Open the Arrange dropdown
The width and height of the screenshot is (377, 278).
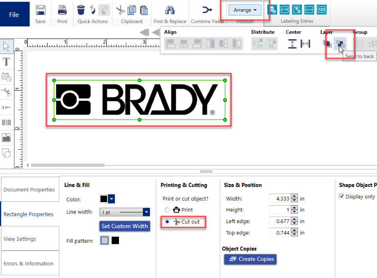245,10
